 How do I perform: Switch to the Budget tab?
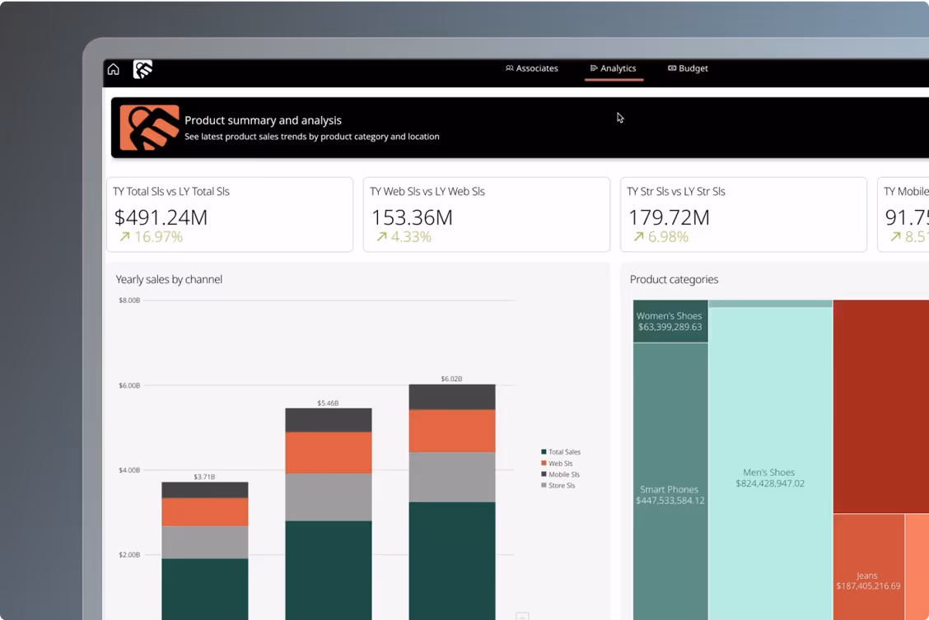(x=688, y=68)
